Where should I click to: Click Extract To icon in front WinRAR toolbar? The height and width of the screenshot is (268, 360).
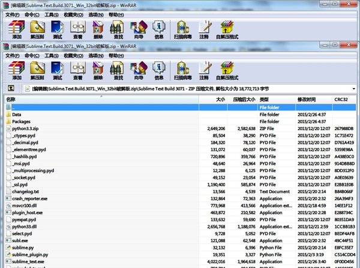[37, 70]
